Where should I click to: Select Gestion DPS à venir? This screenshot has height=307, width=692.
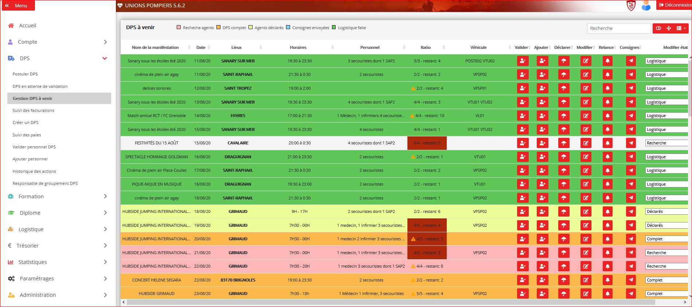click(59, 98)
